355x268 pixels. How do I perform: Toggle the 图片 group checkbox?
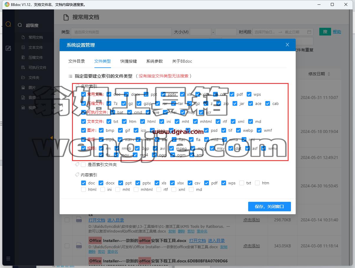click(x=84, y=130)
